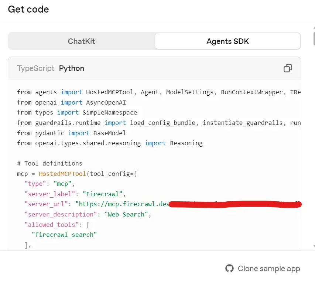Click the Tool definitions comment
Viewport: 315px width, 283px height.
(50, 163)
